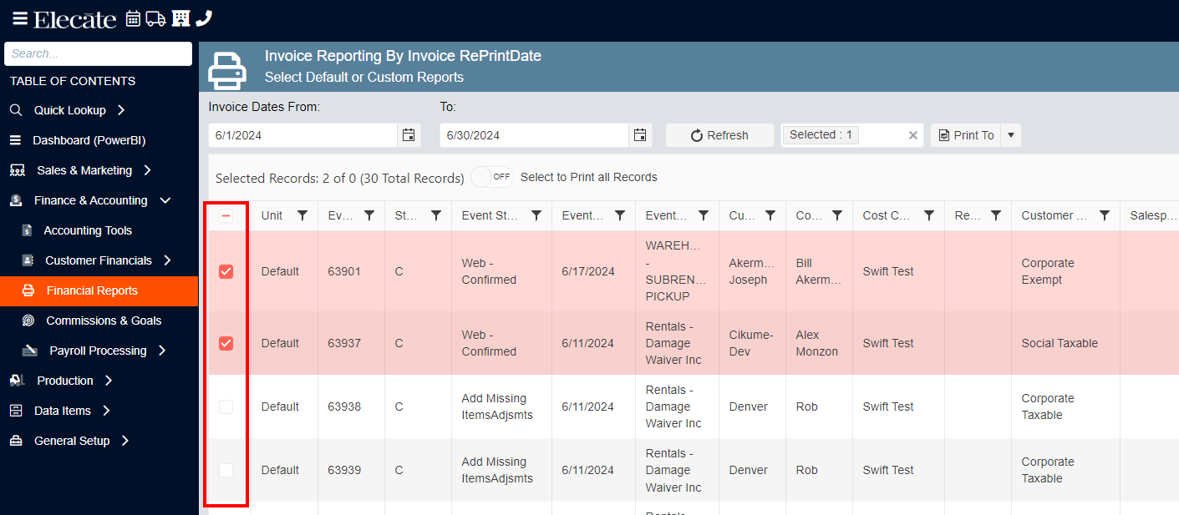Click cell 'Akerm... Joseph' in row 63901
Viewport: 1179px width, 515px height.
752,271
